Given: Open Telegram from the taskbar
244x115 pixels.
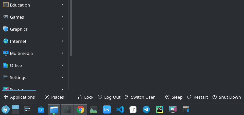Looking at the screenshot, I should pyautogui.click(x=146, y=110).
